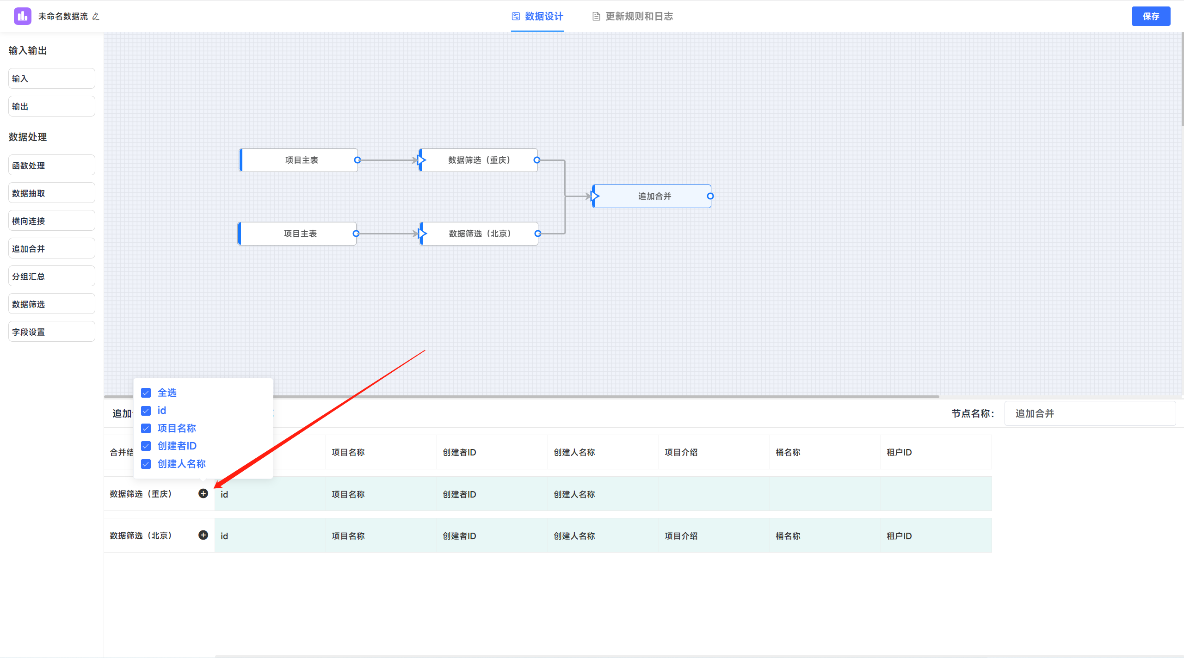Click the 更新规则和日志 document icon
This screenshot has width=1184, height=658.
(x=596, y=17)
